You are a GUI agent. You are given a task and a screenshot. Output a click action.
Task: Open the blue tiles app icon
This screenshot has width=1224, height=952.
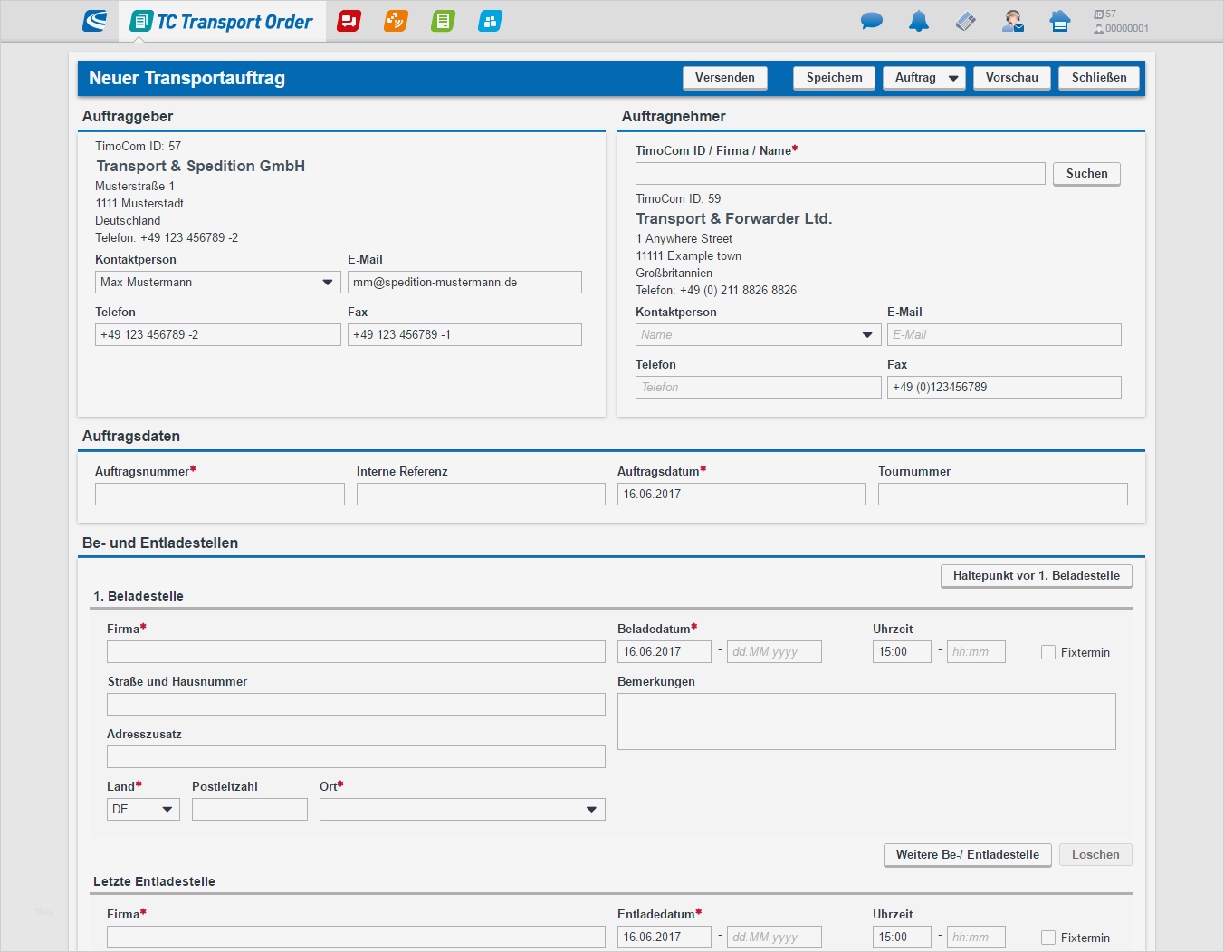[490, 21]
